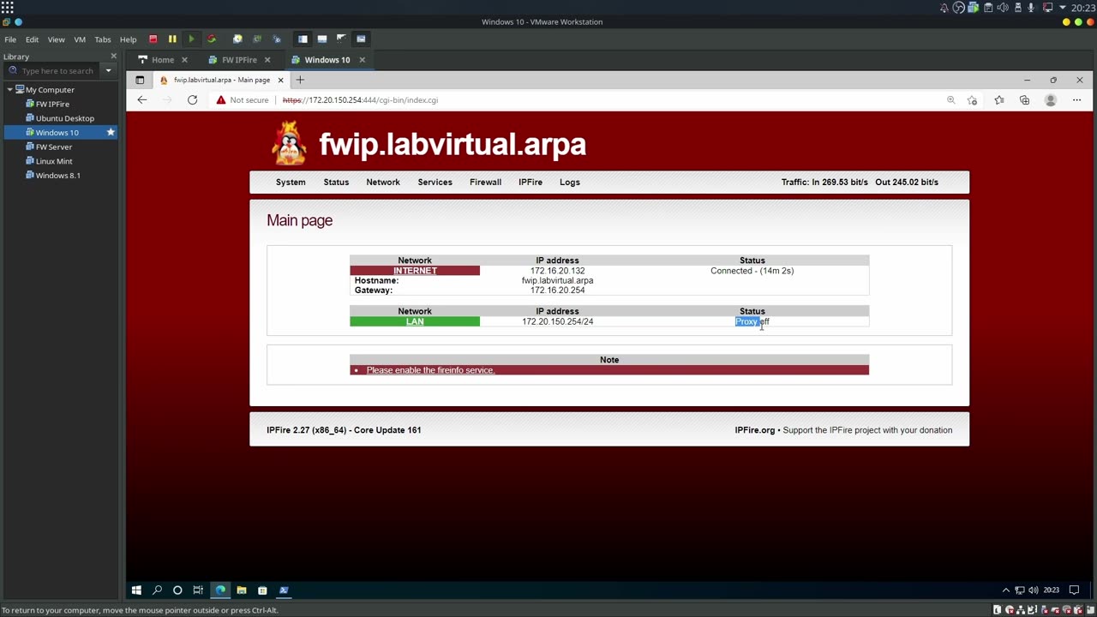The height and width of the screenshot is (617, 1097).
Task: Open the IPFire Status menu
Action: coord(336,182)
